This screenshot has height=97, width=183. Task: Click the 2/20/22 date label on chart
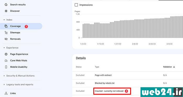[x=152, y=44]
